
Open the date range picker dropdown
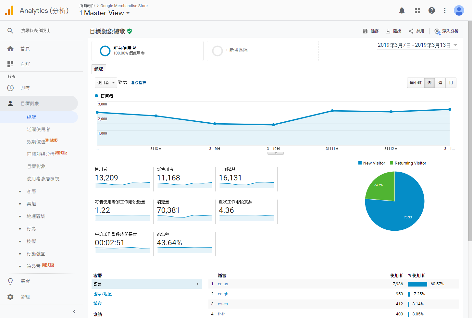(x=455, y=45)
